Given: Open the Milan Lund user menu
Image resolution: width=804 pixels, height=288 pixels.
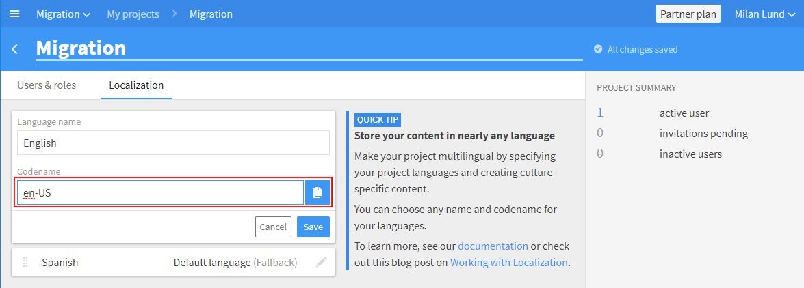Looking at the screenshot, I should click(764, 14).
